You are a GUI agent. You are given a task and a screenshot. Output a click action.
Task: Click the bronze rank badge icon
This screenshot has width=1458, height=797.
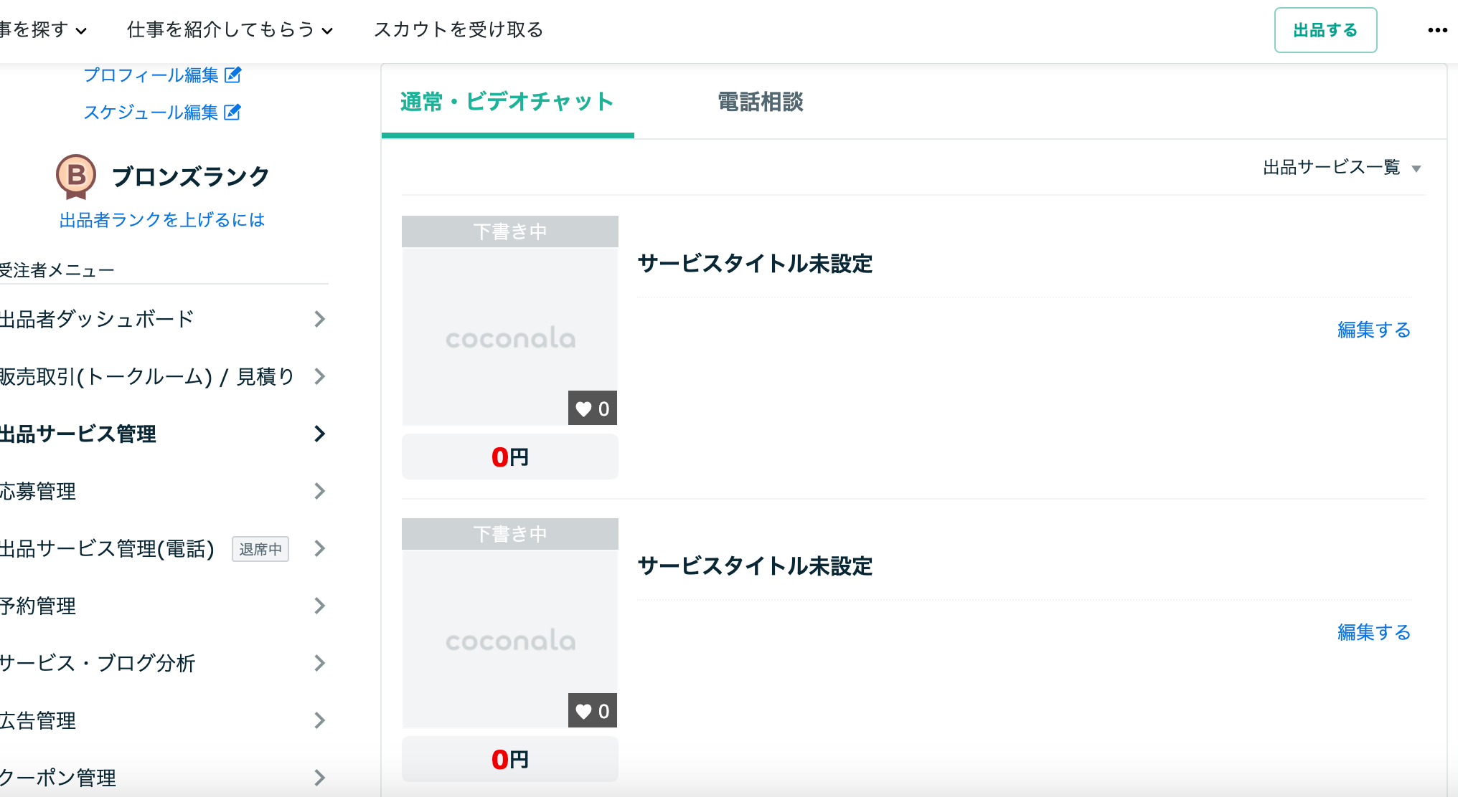(x=76, y=176)
